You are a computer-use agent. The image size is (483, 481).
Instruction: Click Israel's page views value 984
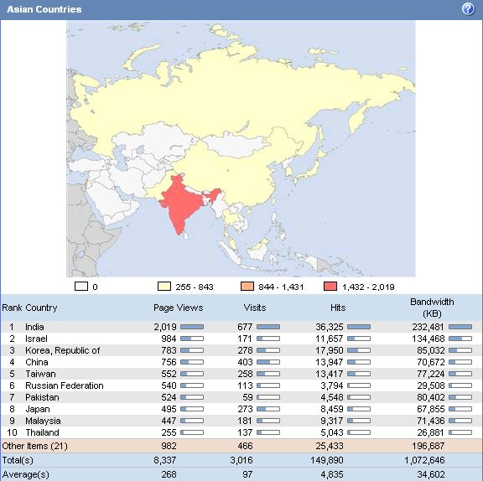tap(169, 339)
